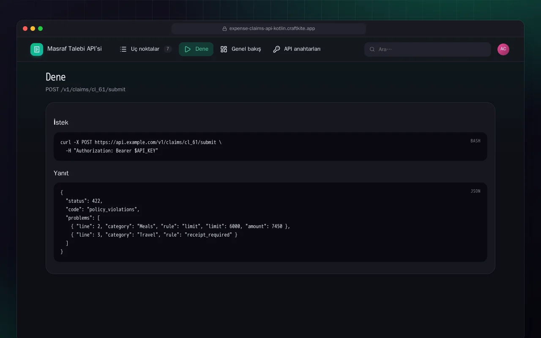Image resolution: width=541 pixels, height=338 pixels.
Task: Click the green Masraf Talebi API'si logo icon
Action: tap(37, 49)
